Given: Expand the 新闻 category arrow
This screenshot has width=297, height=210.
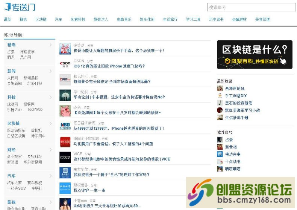Looking at the screenshot, I should (51, 71).
